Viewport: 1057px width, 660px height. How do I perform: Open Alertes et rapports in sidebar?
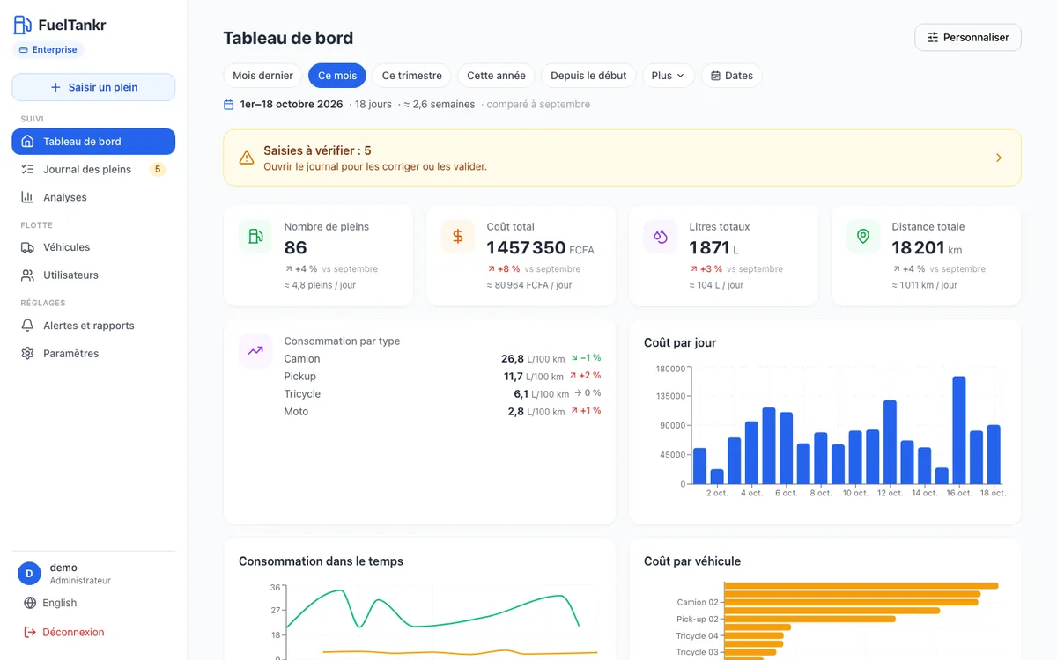(x=93, y=326)
